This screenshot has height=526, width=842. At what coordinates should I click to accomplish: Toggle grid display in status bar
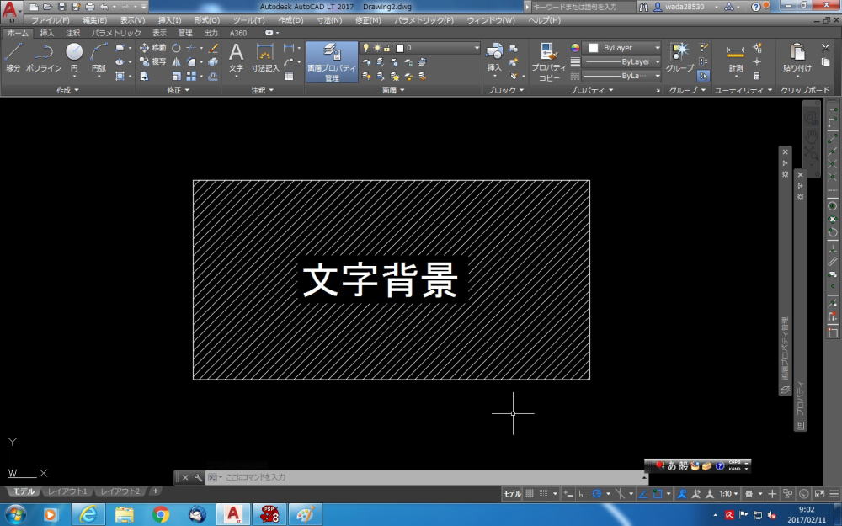pyautogui.click(x=530, y=494)
